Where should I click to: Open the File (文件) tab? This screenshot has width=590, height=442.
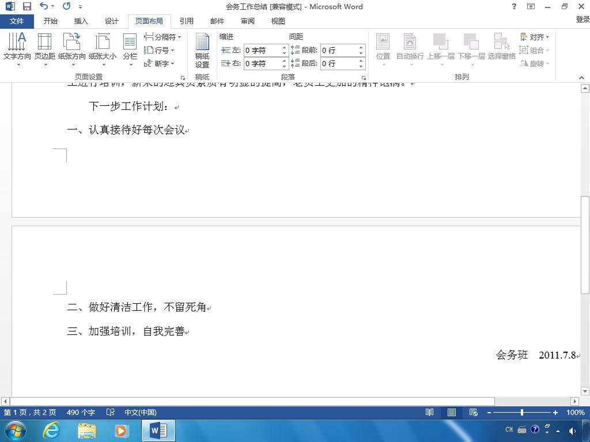[x=17, y=21]
